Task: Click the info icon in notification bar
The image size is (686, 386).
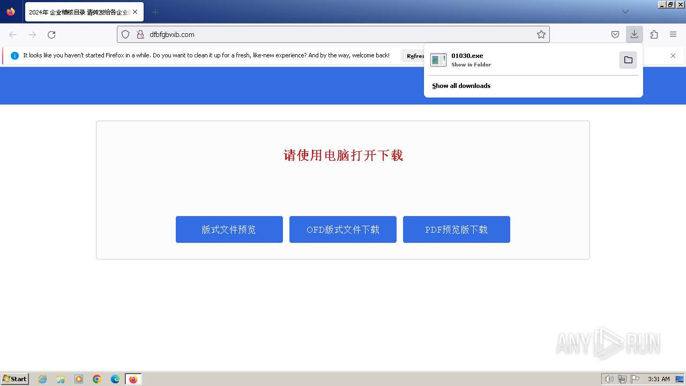Action: pos(14,56)
